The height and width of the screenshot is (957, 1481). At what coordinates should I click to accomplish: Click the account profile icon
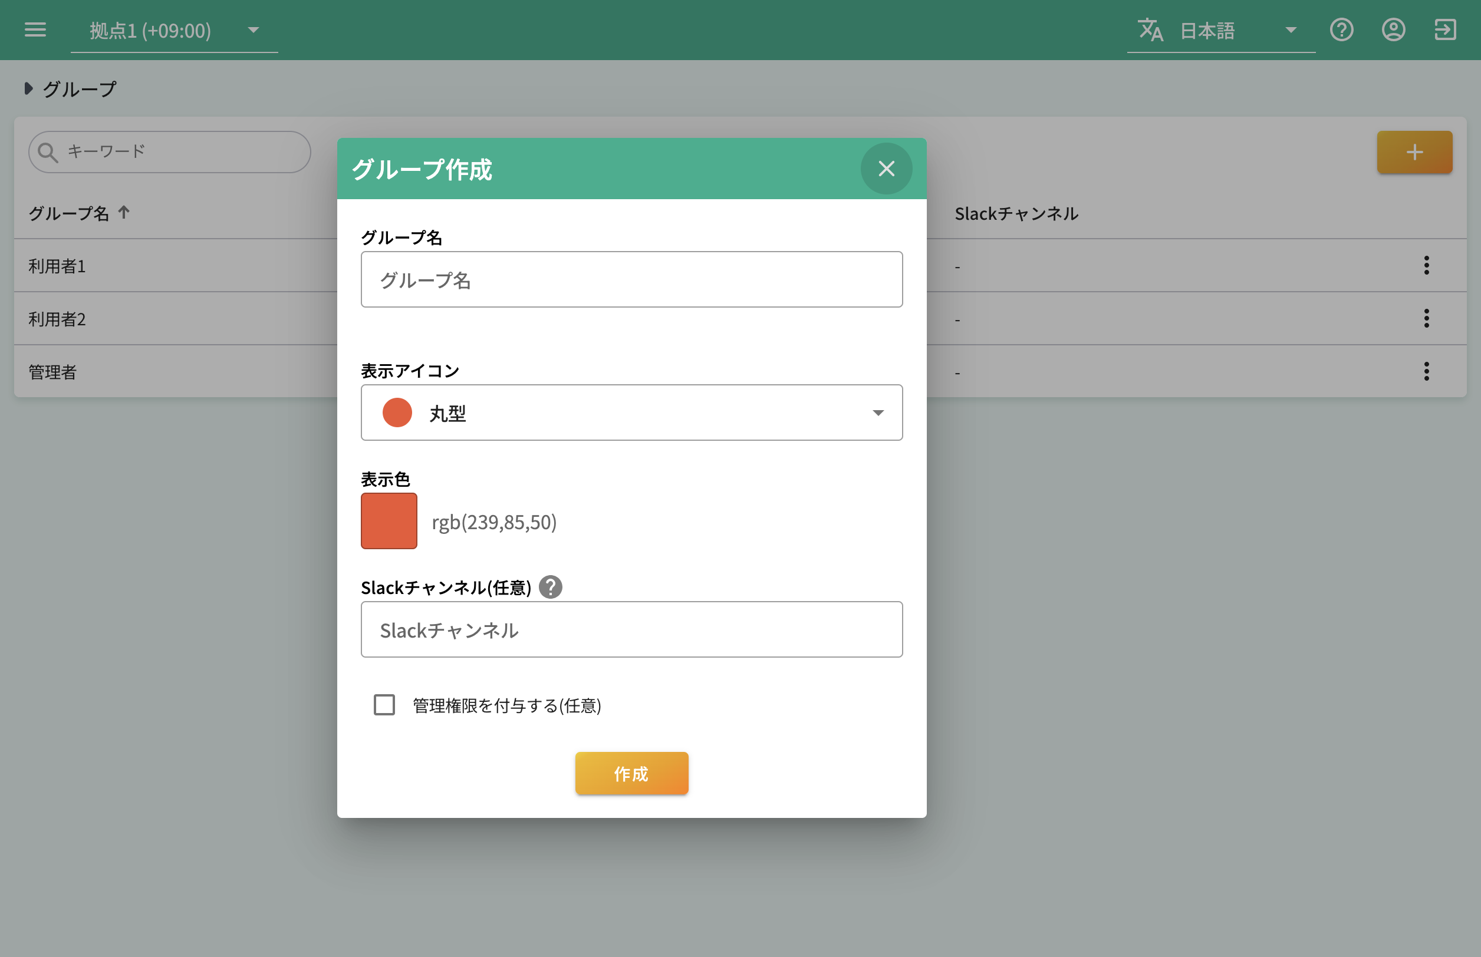(1394, 30)
